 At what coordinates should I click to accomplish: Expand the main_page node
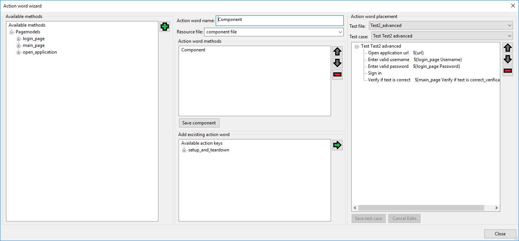coord(18,45)
